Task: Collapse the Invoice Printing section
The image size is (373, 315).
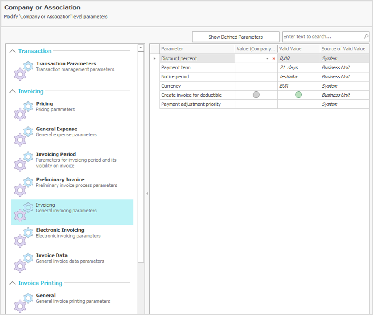Action: click(x=13, y=283)
